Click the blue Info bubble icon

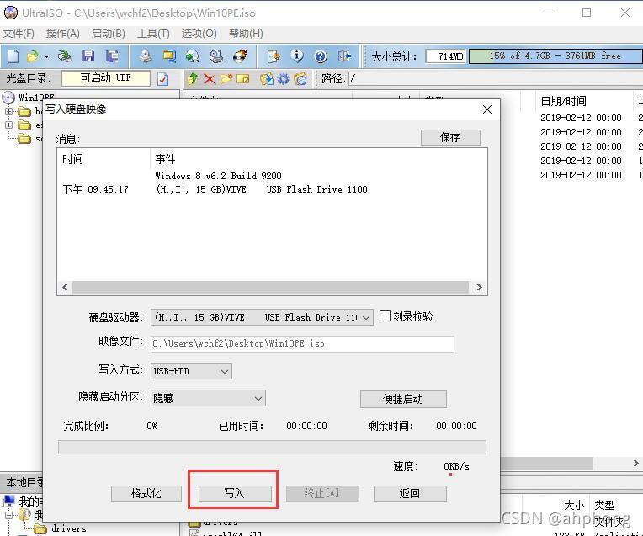tap(297, 56)
